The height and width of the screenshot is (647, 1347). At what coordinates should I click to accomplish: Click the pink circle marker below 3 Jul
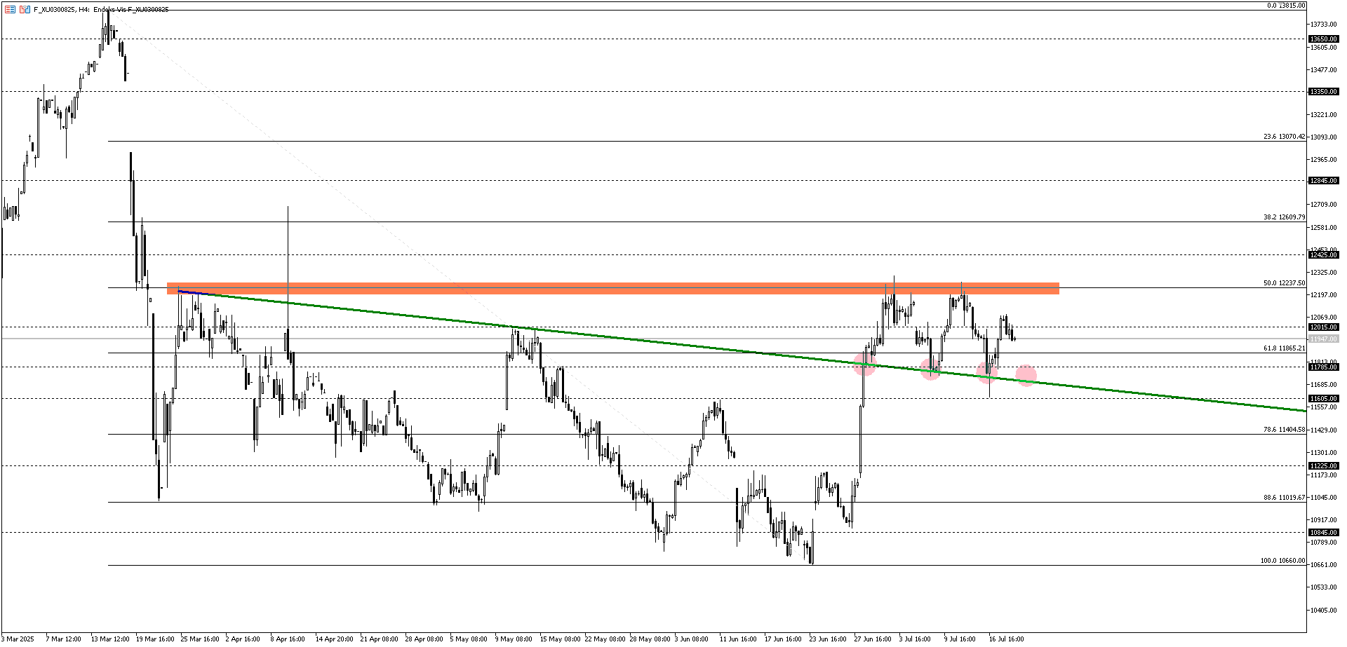point(931,370)
